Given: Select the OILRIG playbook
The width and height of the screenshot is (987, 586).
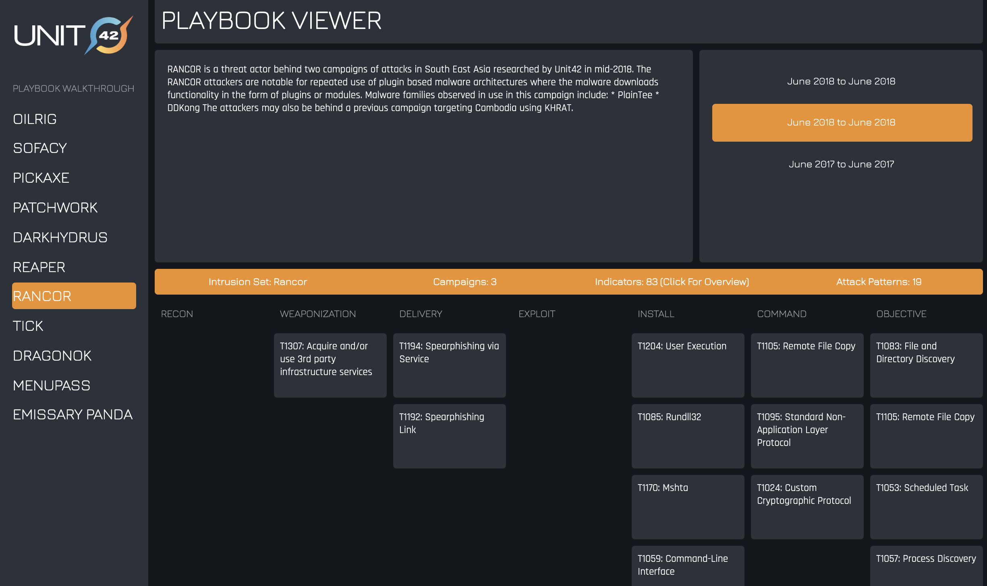Looking at the screenshot, I should click(x=35, y=119).
